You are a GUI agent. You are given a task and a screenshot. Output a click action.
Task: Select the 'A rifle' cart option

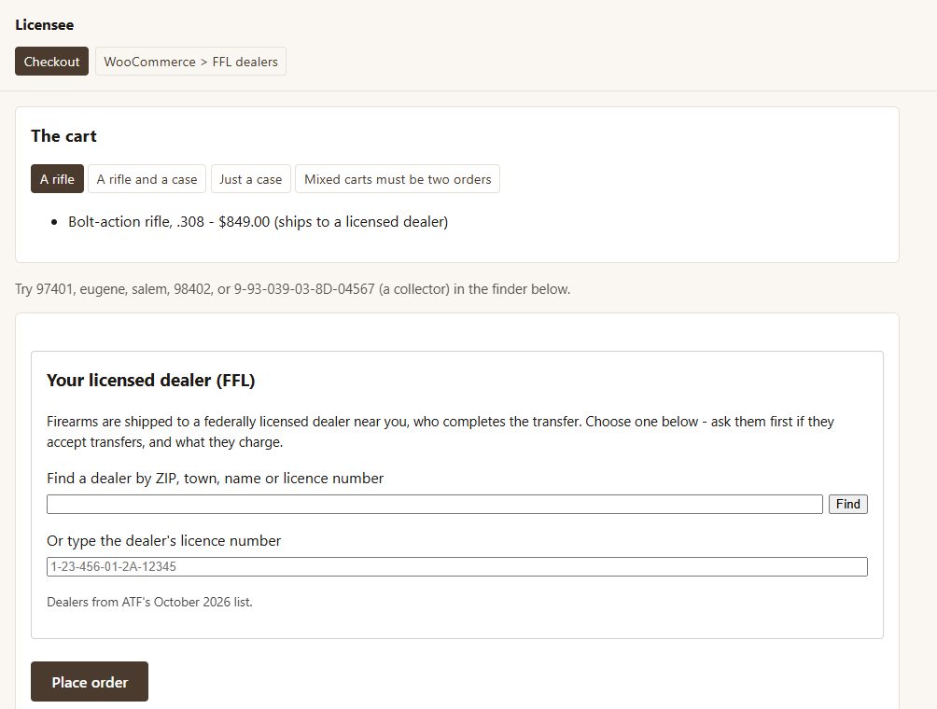(57, 179)
